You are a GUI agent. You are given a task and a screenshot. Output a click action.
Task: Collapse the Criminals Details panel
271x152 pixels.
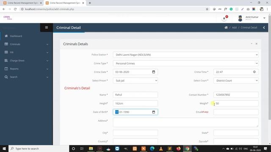coord(252,44)
